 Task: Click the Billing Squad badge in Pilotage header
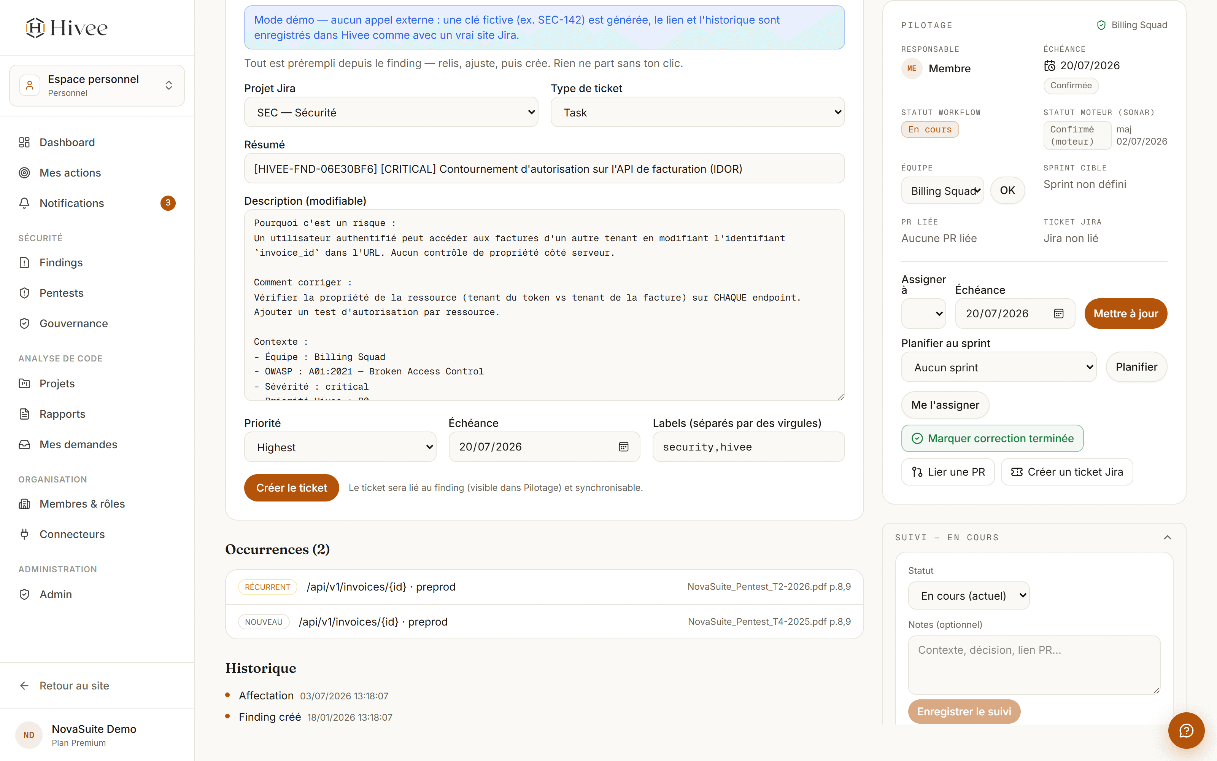pyautogui.click(x=1131, y=25)
